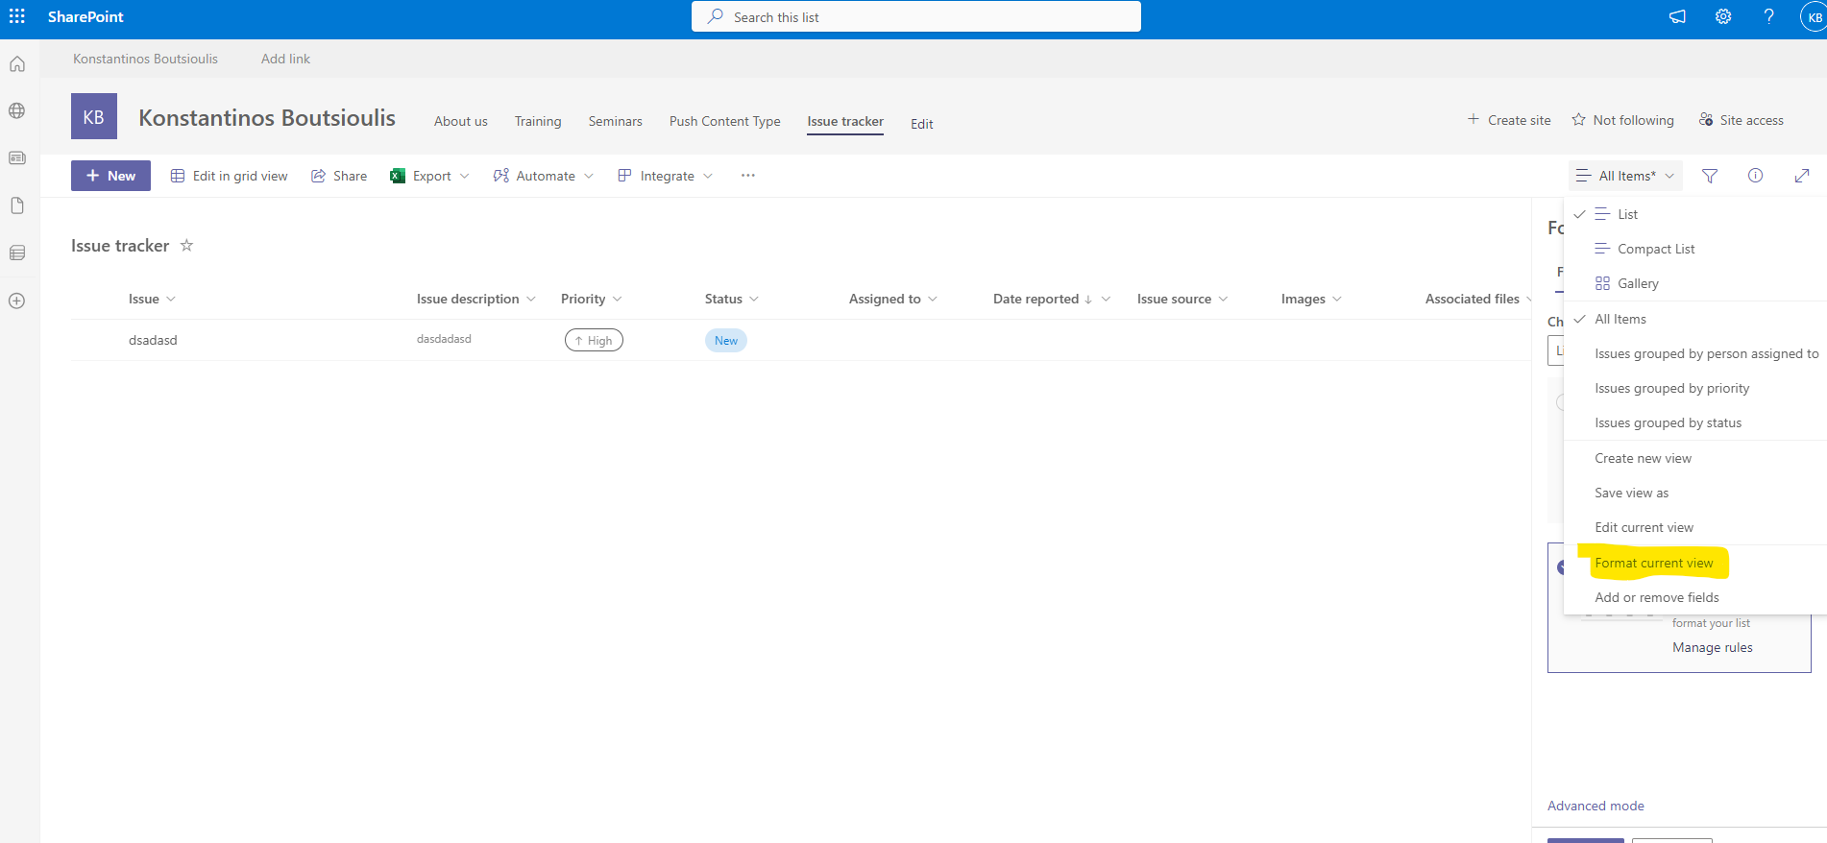Open the Training navigation tab
1827x843 pixels.
coord(538,121)
